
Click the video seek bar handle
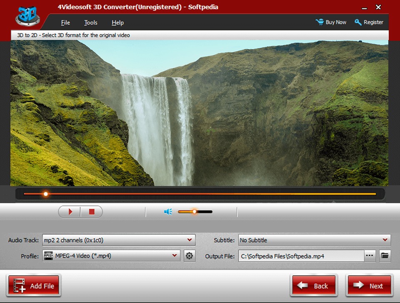coord(46,194)
